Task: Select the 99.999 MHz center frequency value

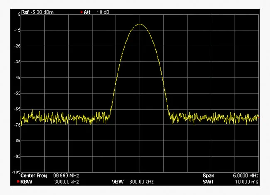Action: tap(66, 176)
